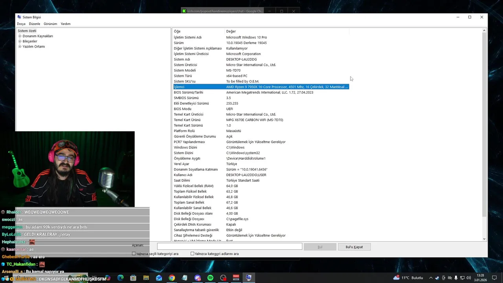Select the Sistem Bilgisi taskbar icon
The image size is (503, 283).
coord(249,278)
